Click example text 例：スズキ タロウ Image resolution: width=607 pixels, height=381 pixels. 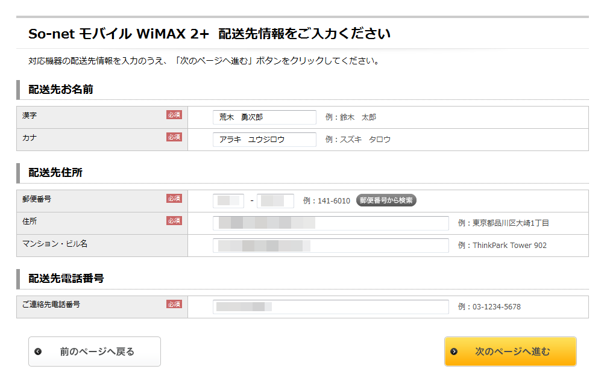tap(357, 140)
